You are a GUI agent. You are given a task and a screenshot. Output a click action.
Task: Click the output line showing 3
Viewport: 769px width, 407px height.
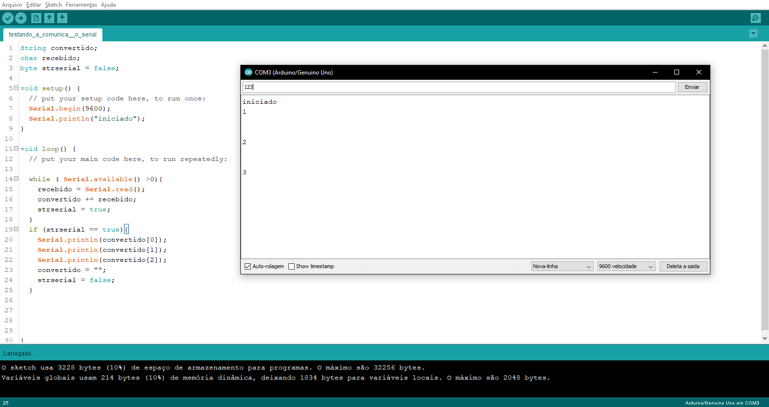(x=244, y=173)
